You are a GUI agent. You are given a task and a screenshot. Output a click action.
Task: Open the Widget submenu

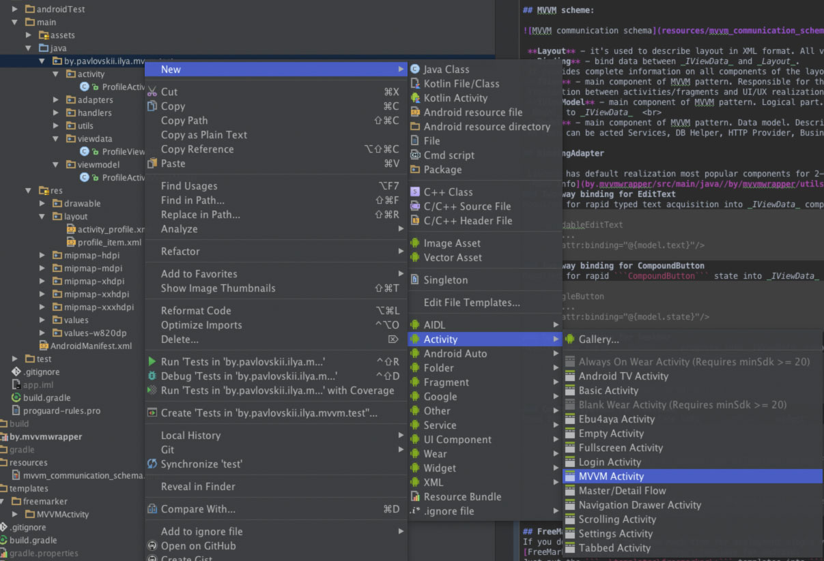(x=485, y=468)
